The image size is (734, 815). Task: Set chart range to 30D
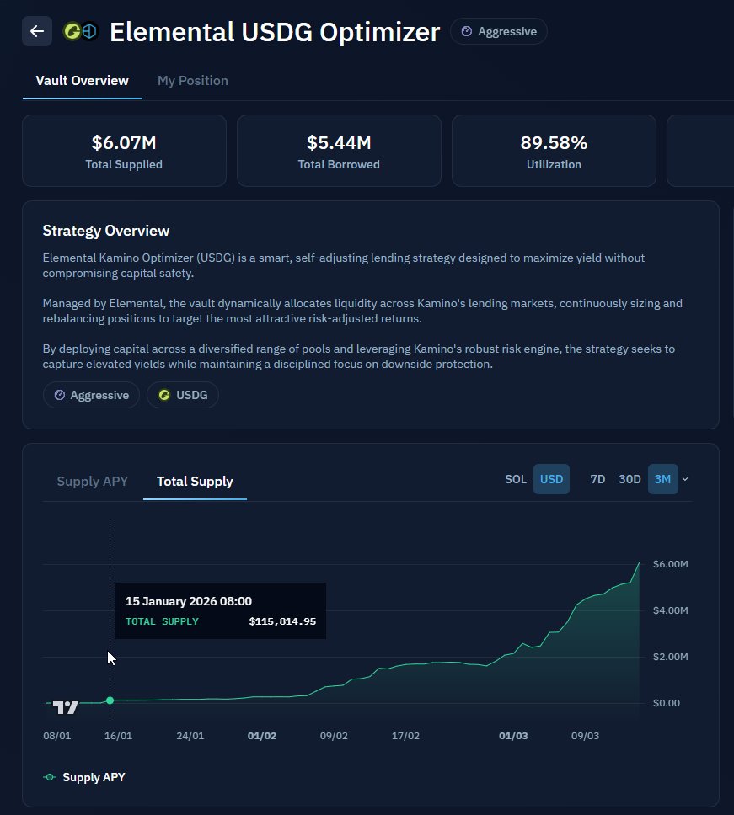[630, 479]
